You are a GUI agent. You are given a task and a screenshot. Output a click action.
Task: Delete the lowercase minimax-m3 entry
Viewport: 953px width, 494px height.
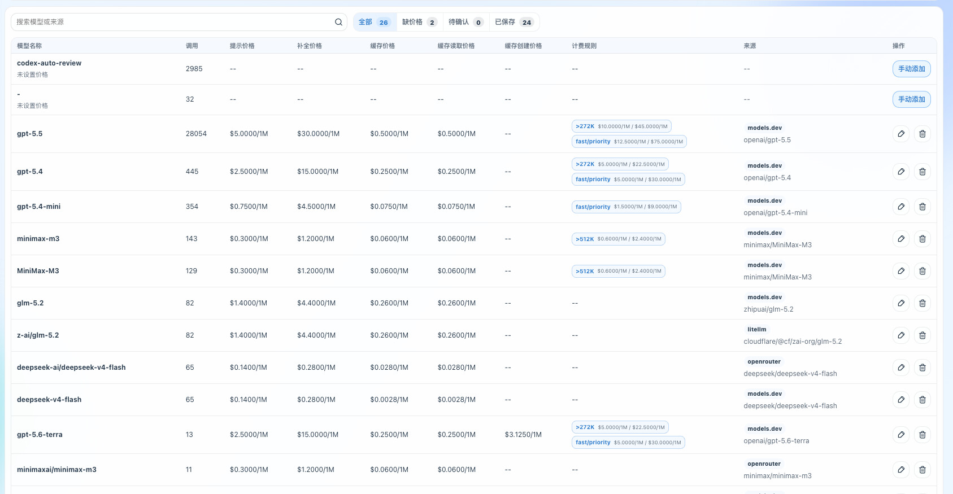pos(922,239)
